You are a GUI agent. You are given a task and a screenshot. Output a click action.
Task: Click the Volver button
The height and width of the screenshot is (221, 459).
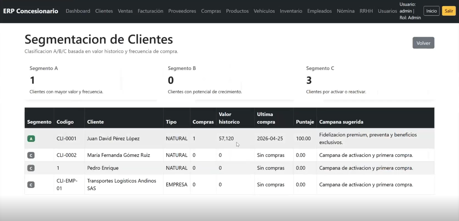(423, 43)
